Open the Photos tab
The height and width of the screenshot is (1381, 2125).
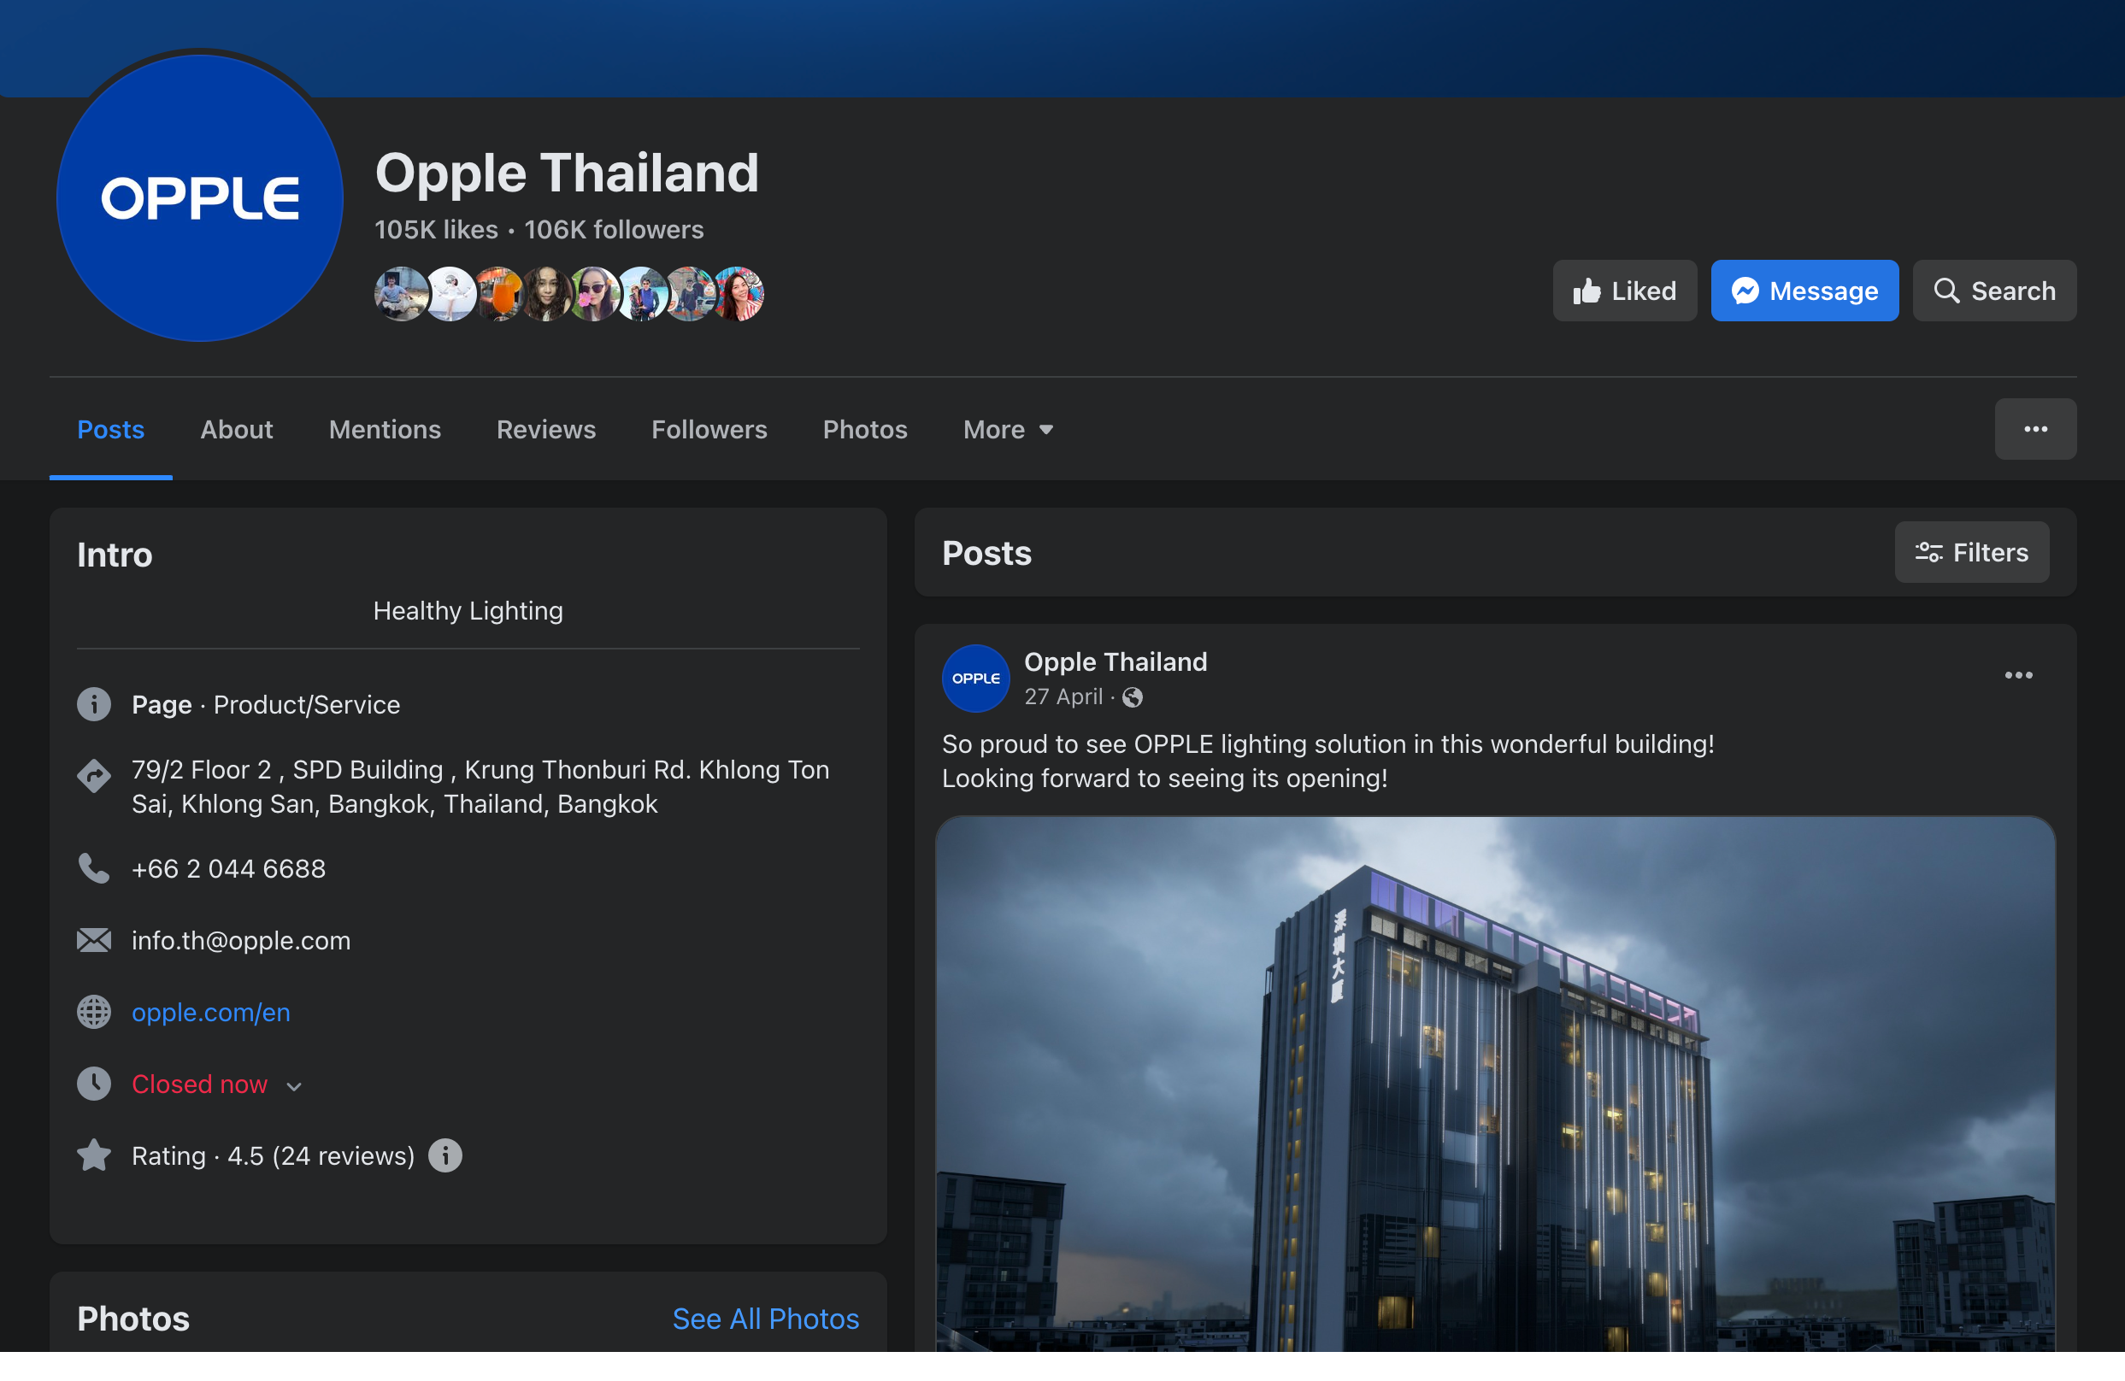pos(864,429)
